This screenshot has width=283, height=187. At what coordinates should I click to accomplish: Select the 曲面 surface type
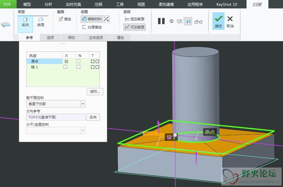click(41, 22)
